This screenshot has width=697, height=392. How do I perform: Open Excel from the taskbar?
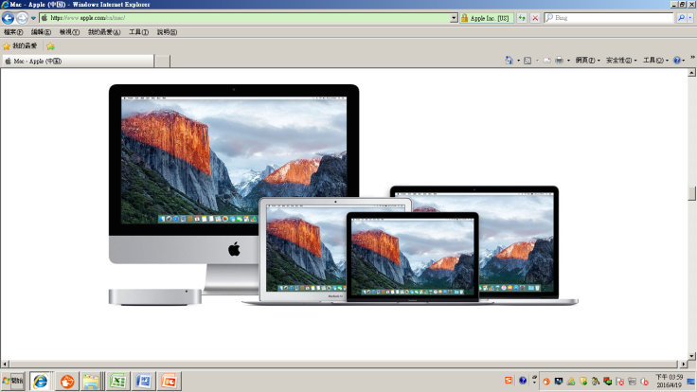[x=117, y=381]
